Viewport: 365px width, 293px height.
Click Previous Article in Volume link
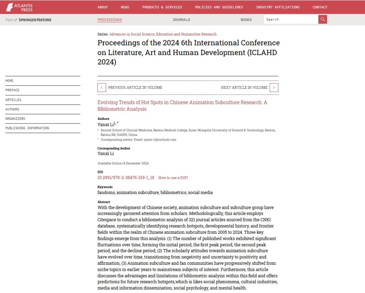(x=135, y=88)
